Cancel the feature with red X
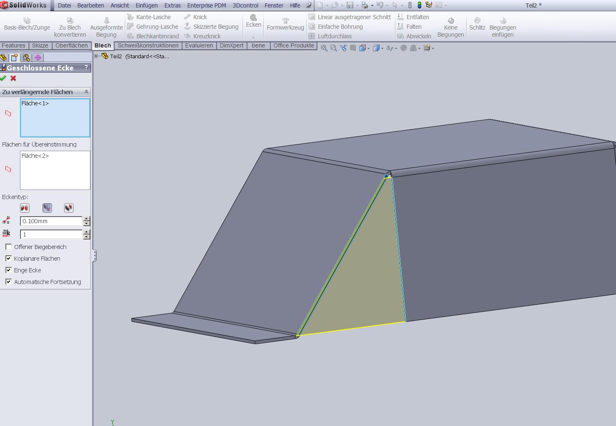The image size is (616, 426). pyautogui.click(x=13, y=78)
